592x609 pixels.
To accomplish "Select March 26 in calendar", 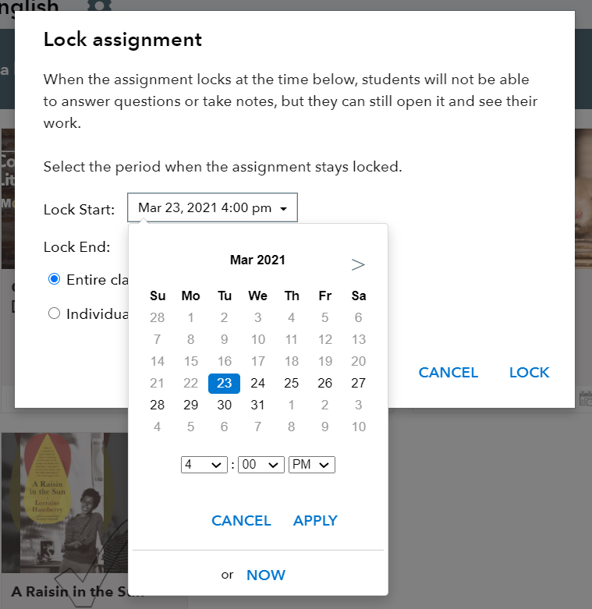I will click(324, 384).
